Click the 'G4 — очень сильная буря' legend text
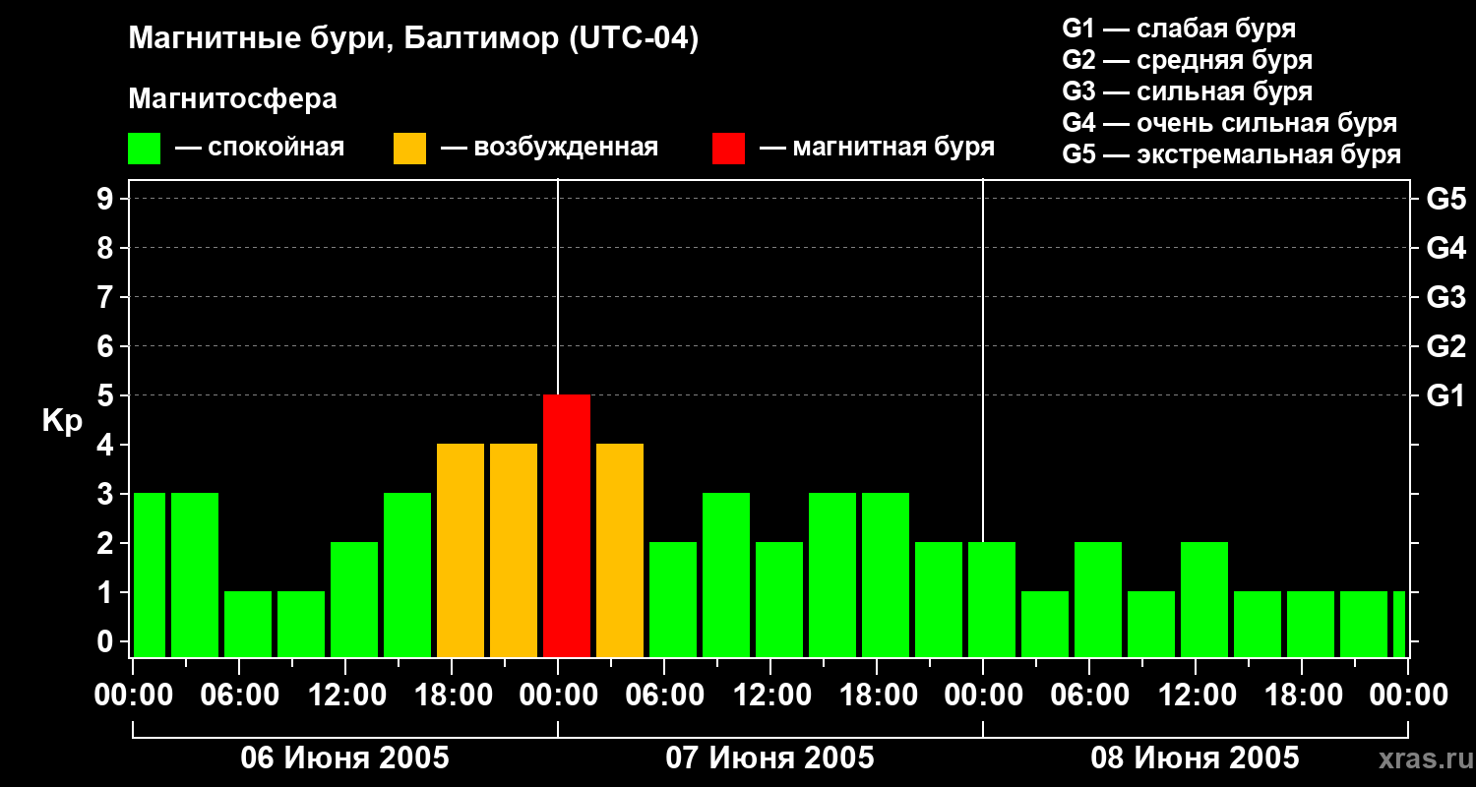Viewport: 1476px width, 787px height. coord(1230,123)
